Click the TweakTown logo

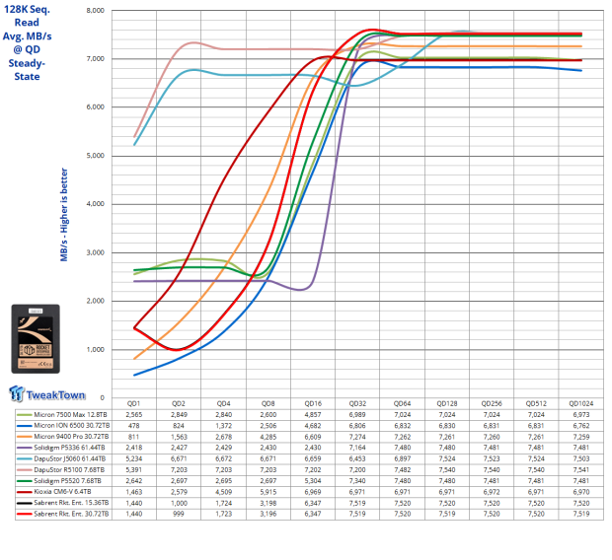tap(46, 393)
